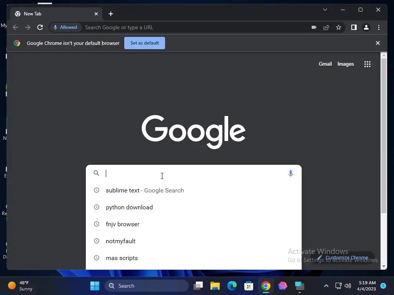
Task: Click clock icon beside 'python download'
Action: pos(97,207)
